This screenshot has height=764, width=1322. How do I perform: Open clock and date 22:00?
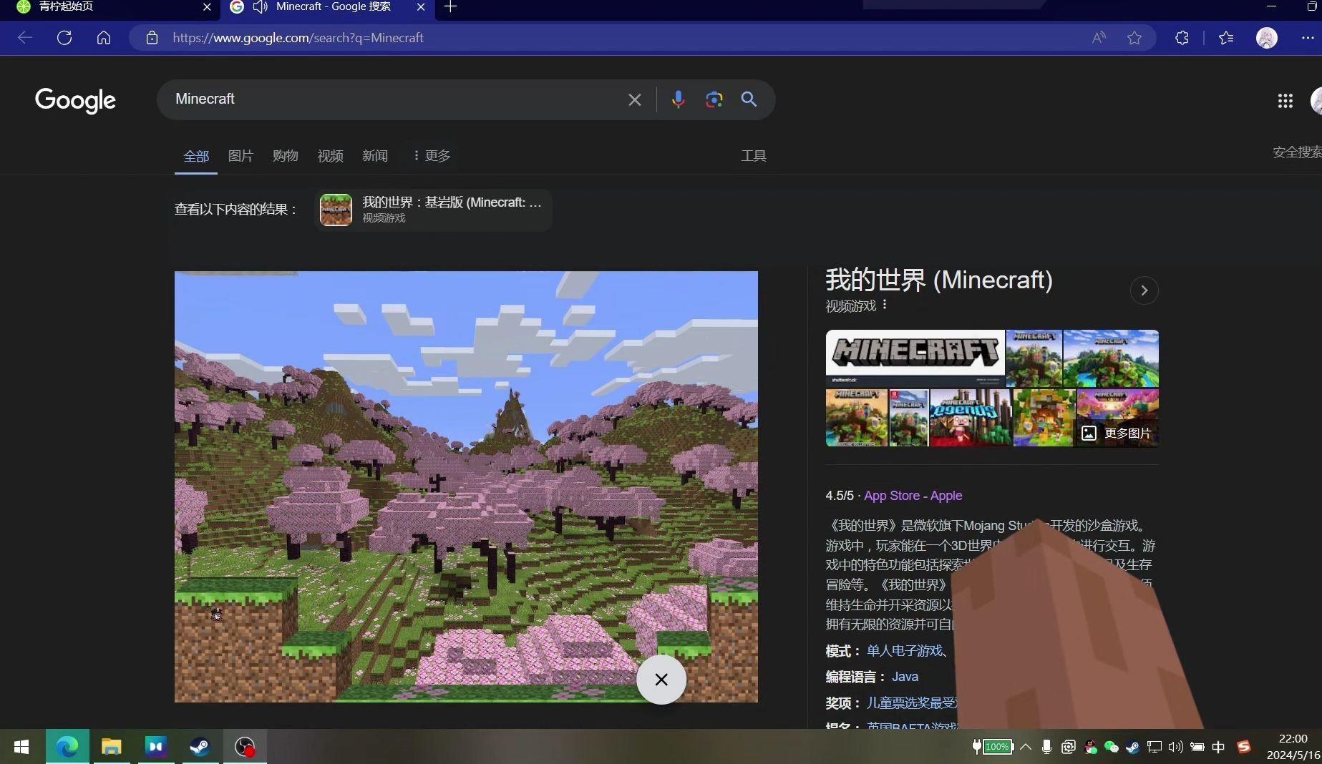(x=1293, y=747)
